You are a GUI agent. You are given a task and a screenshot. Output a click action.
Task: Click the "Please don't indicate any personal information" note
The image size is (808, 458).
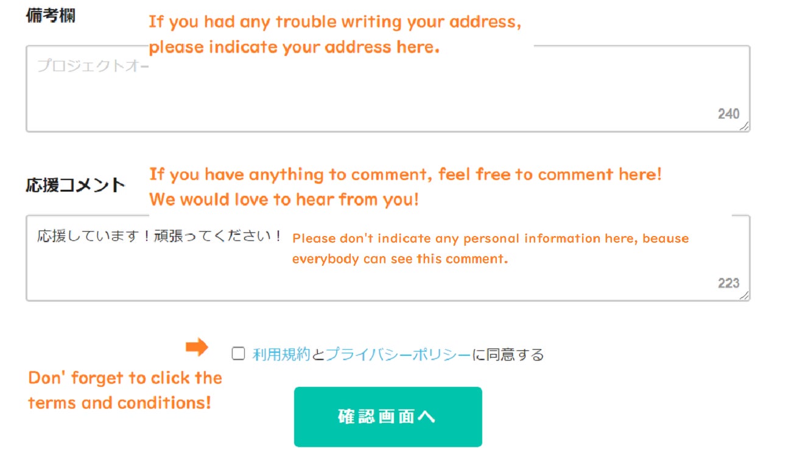coord(490,248)
